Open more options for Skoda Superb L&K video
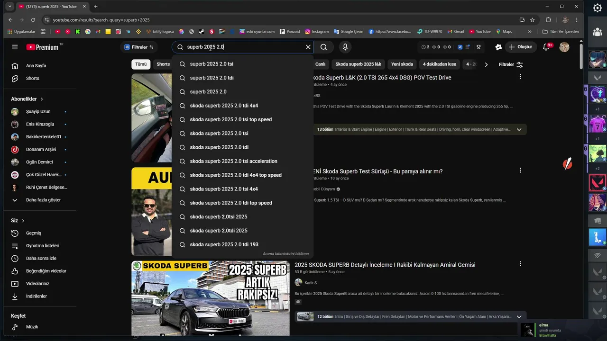Viewport: 607px width, 341px height. (520, 77)
